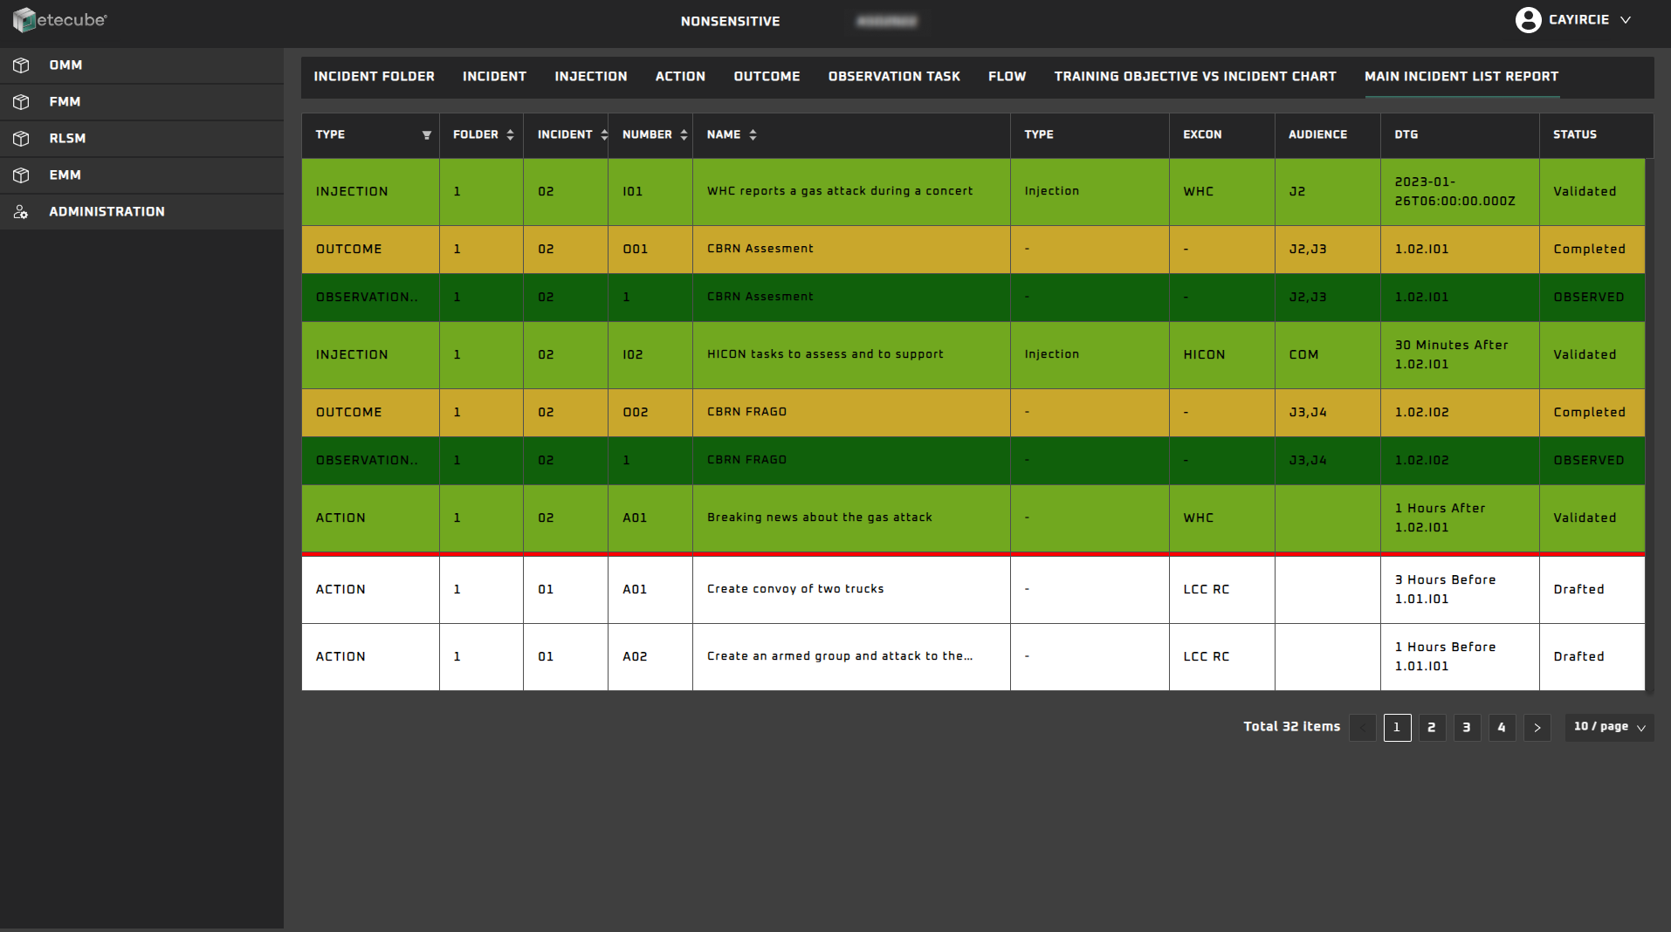Click the 'Total 32 items' label

pyautogui.click(x=1291, y=727)
